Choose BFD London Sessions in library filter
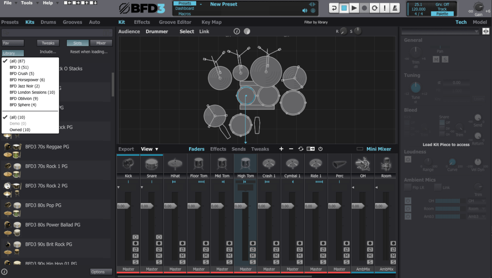The width and height of the screenshot is (492, 278). pos(32,92)
